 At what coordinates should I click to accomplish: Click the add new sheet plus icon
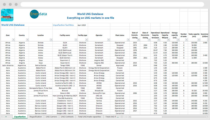(122, 117)
